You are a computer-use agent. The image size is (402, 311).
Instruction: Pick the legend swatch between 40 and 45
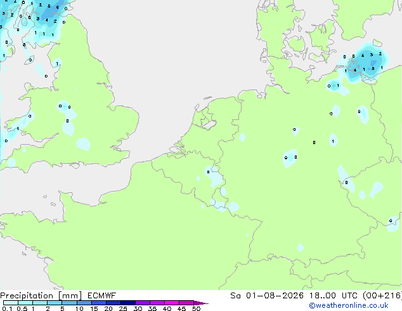pyautogui.click(x=172, y=303)
